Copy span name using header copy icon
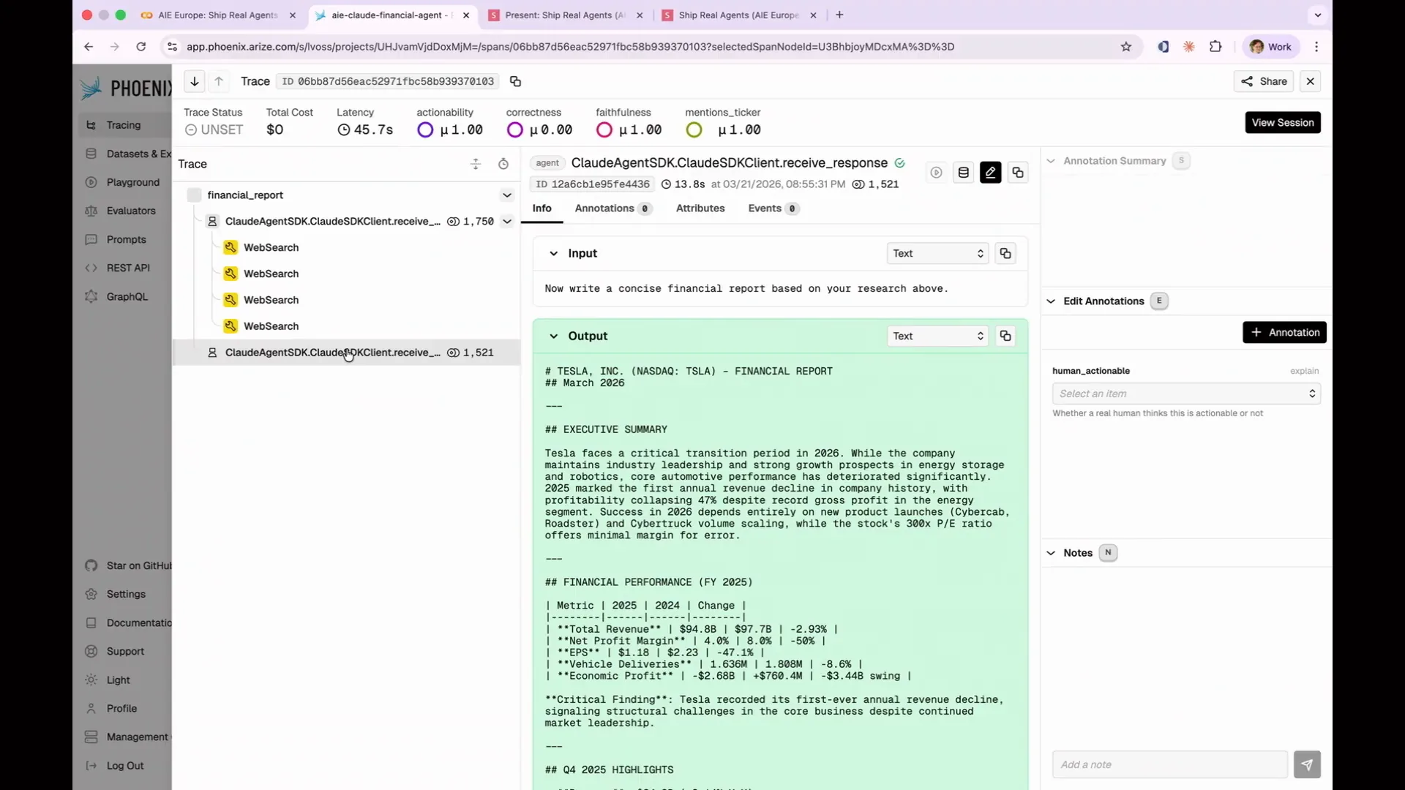This screenshot has width=1405, height=790. point(1018,173)
